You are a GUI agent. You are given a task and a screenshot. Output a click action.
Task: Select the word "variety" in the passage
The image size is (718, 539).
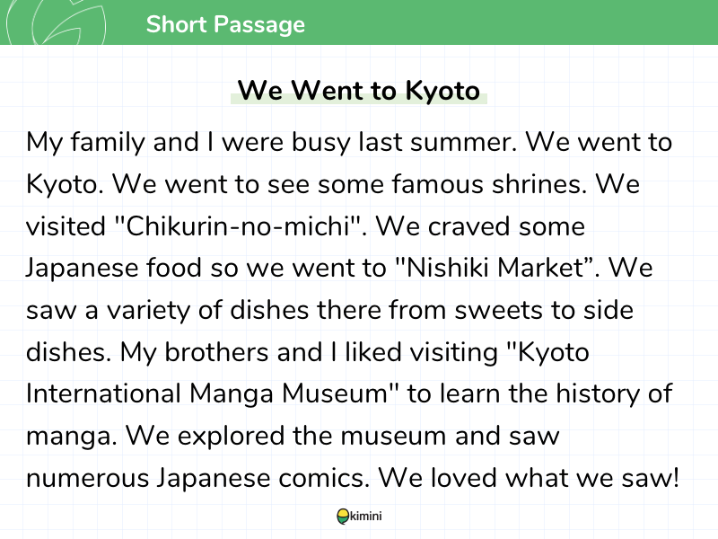(x=147, y=310)
